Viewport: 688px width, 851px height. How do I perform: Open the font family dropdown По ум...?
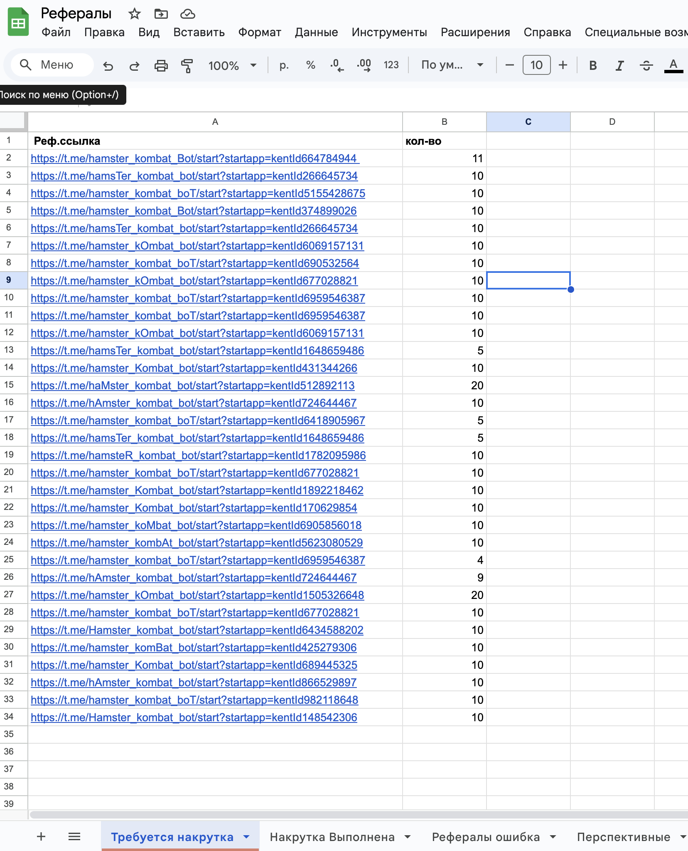click(x=452, y=65)
